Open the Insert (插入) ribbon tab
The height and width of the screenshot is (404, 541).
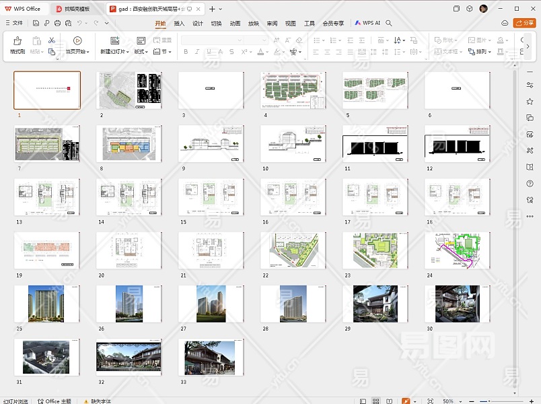pyautogui.click(x=179, y=23)
